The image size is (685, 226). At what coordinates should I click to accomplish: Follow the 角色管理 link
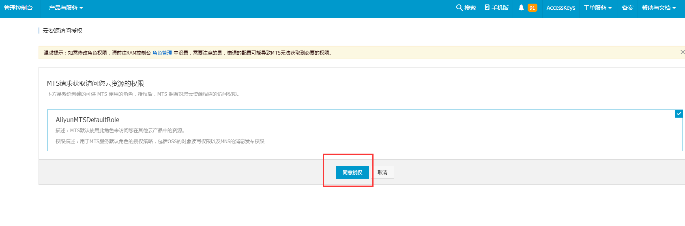click(x=162, y=53)
